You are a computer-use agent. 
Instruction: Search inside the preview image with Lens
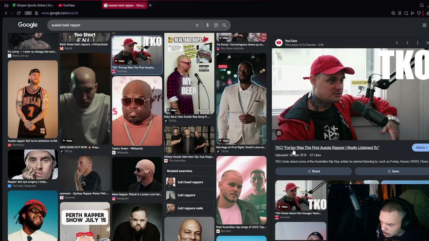279,134
